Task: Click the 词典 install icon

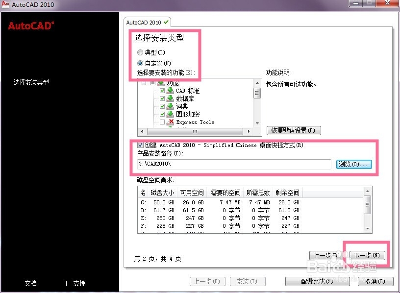Action: [170, 106]
